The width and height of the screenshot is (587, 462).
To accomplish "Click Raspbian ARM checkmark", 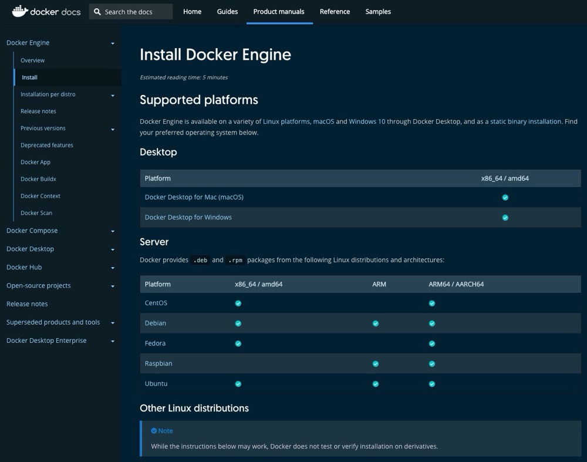I will click(376, 364).
